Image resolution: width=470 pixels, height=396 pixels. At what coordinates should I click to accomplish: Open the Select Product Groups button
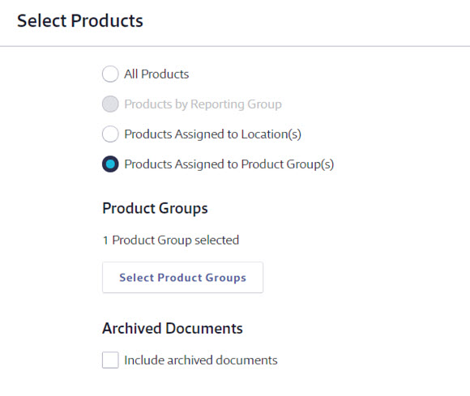(182, 278)
